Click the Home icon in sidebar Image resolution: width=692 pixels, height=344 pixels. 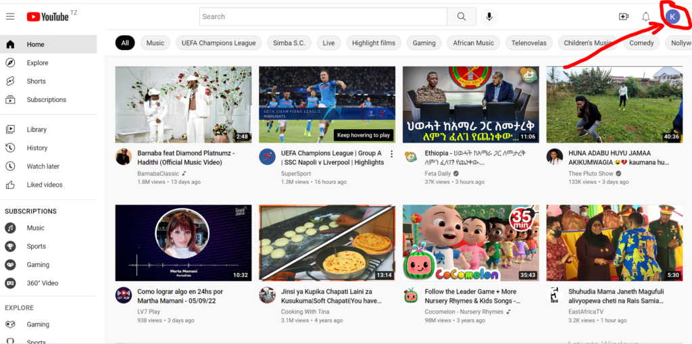10,44
